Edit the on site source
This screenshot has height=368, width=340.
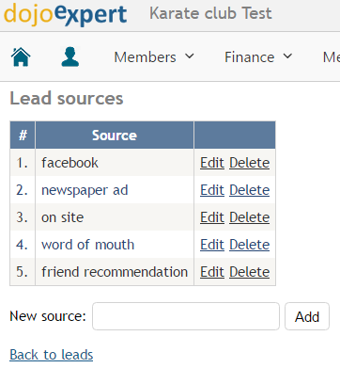pyautogui.click(x=212, y=217)
